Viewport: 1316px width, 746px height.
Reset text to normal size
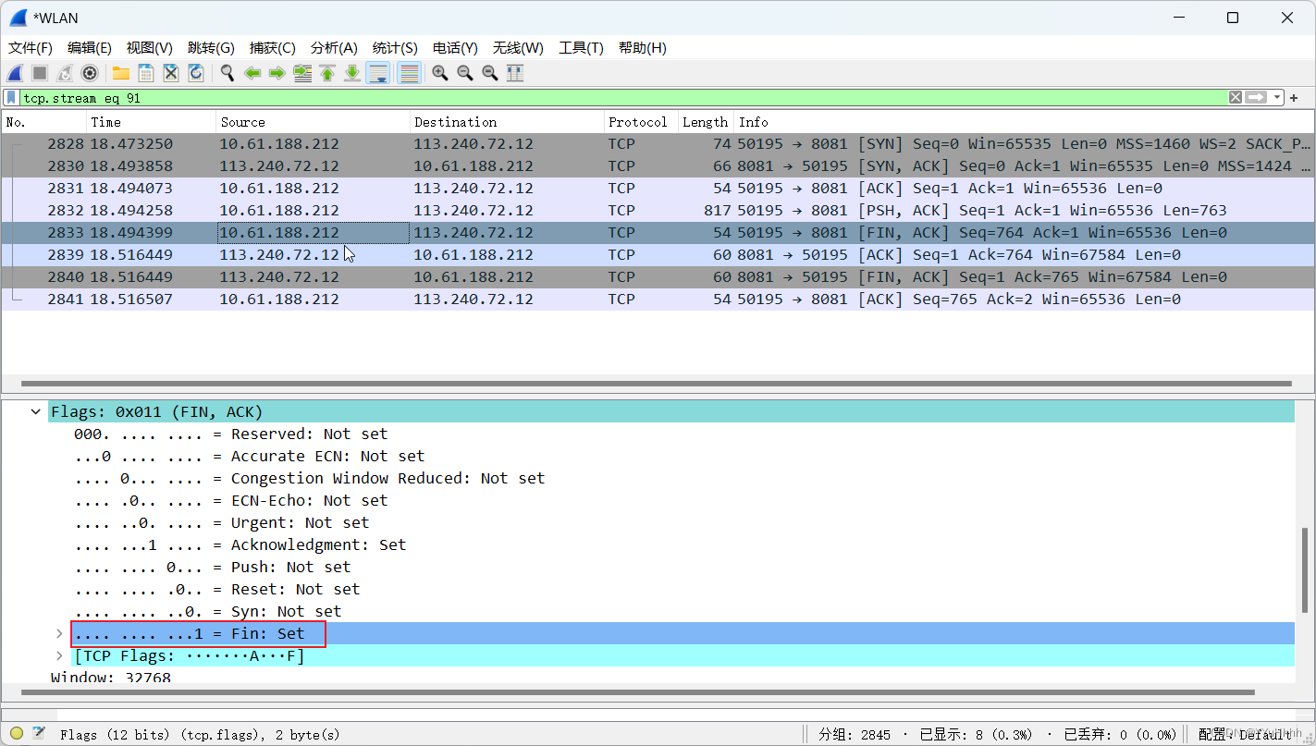pos(490,73)
